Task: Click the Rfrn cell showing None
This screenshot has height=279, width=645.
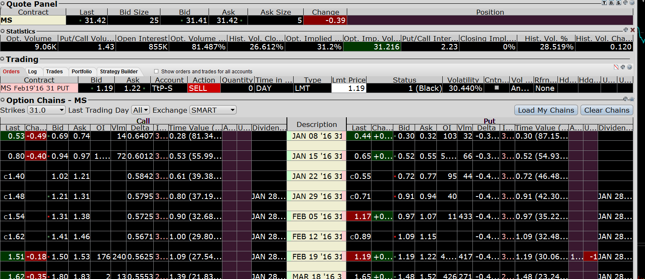Action: (x=545, y=88)
